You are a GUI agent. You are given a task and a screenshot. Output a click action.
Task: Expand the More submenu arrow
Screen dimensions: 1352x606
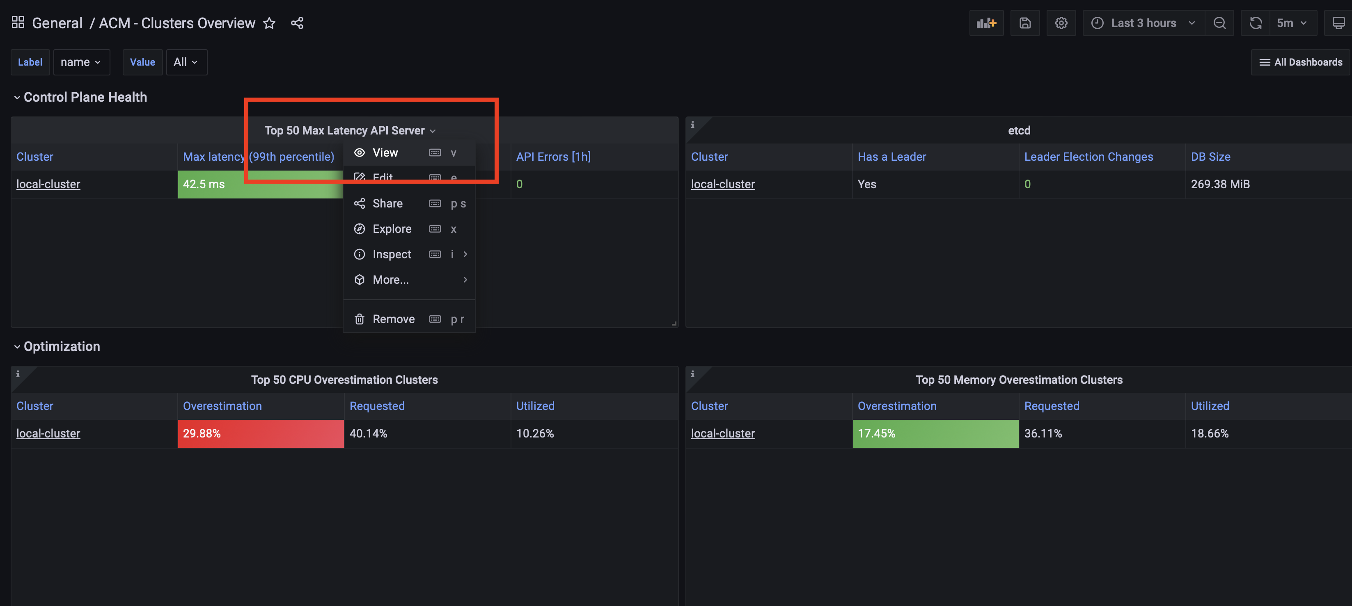pos(465,279)
